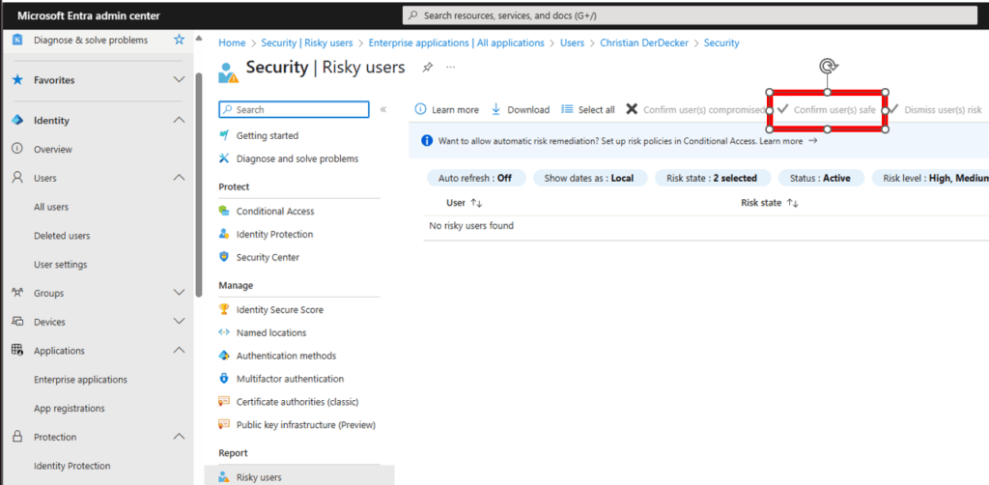Click the Named locations arrows icon
This screenshot has width=989, height=485.
click(224, 332)
